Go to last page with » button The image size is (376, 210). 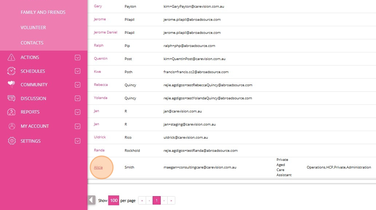click(171, 201)
